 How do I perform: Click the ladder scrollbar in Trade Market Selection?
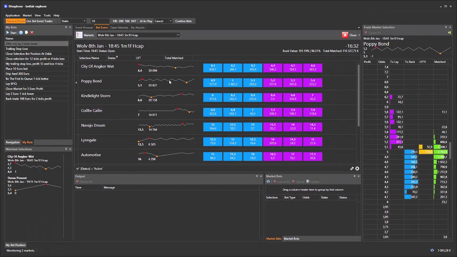coord(450,150)
